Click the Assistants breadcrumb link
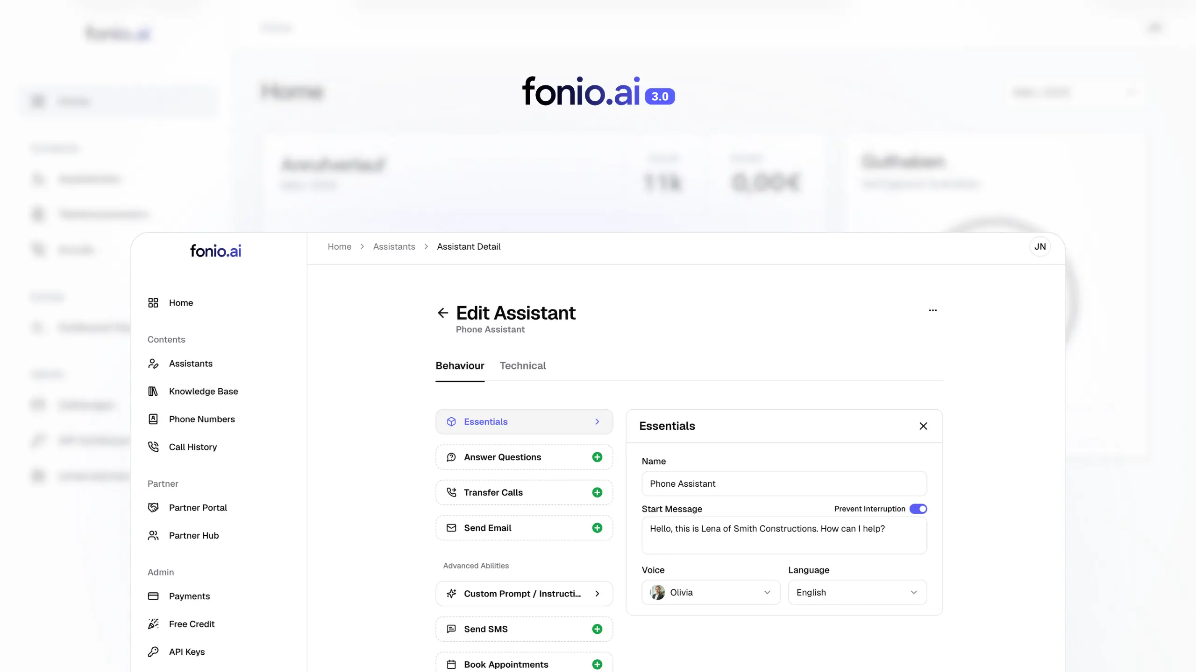This screenshot has width=1196, height=672. tap(394, 247)
